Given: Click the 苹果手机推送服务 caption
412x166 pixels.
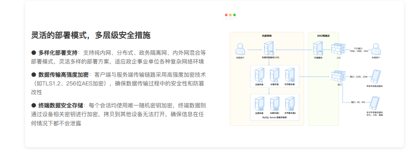Looking at the screenshot, I should click(x=375, y=86).
